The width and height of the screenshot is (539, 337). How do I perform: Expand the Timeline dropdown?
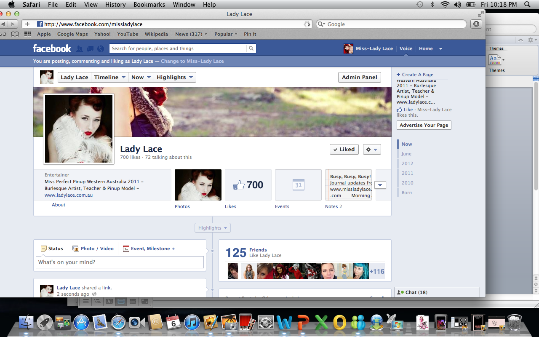click(x=110, y=77)
